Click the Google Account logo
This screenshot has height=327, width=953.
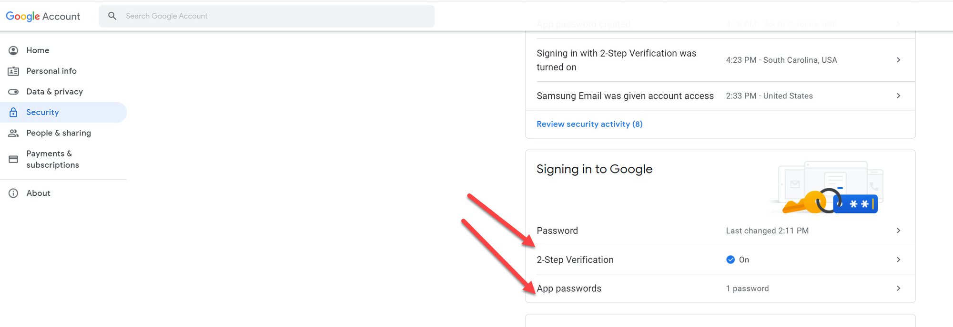click(x=44, y=16)
